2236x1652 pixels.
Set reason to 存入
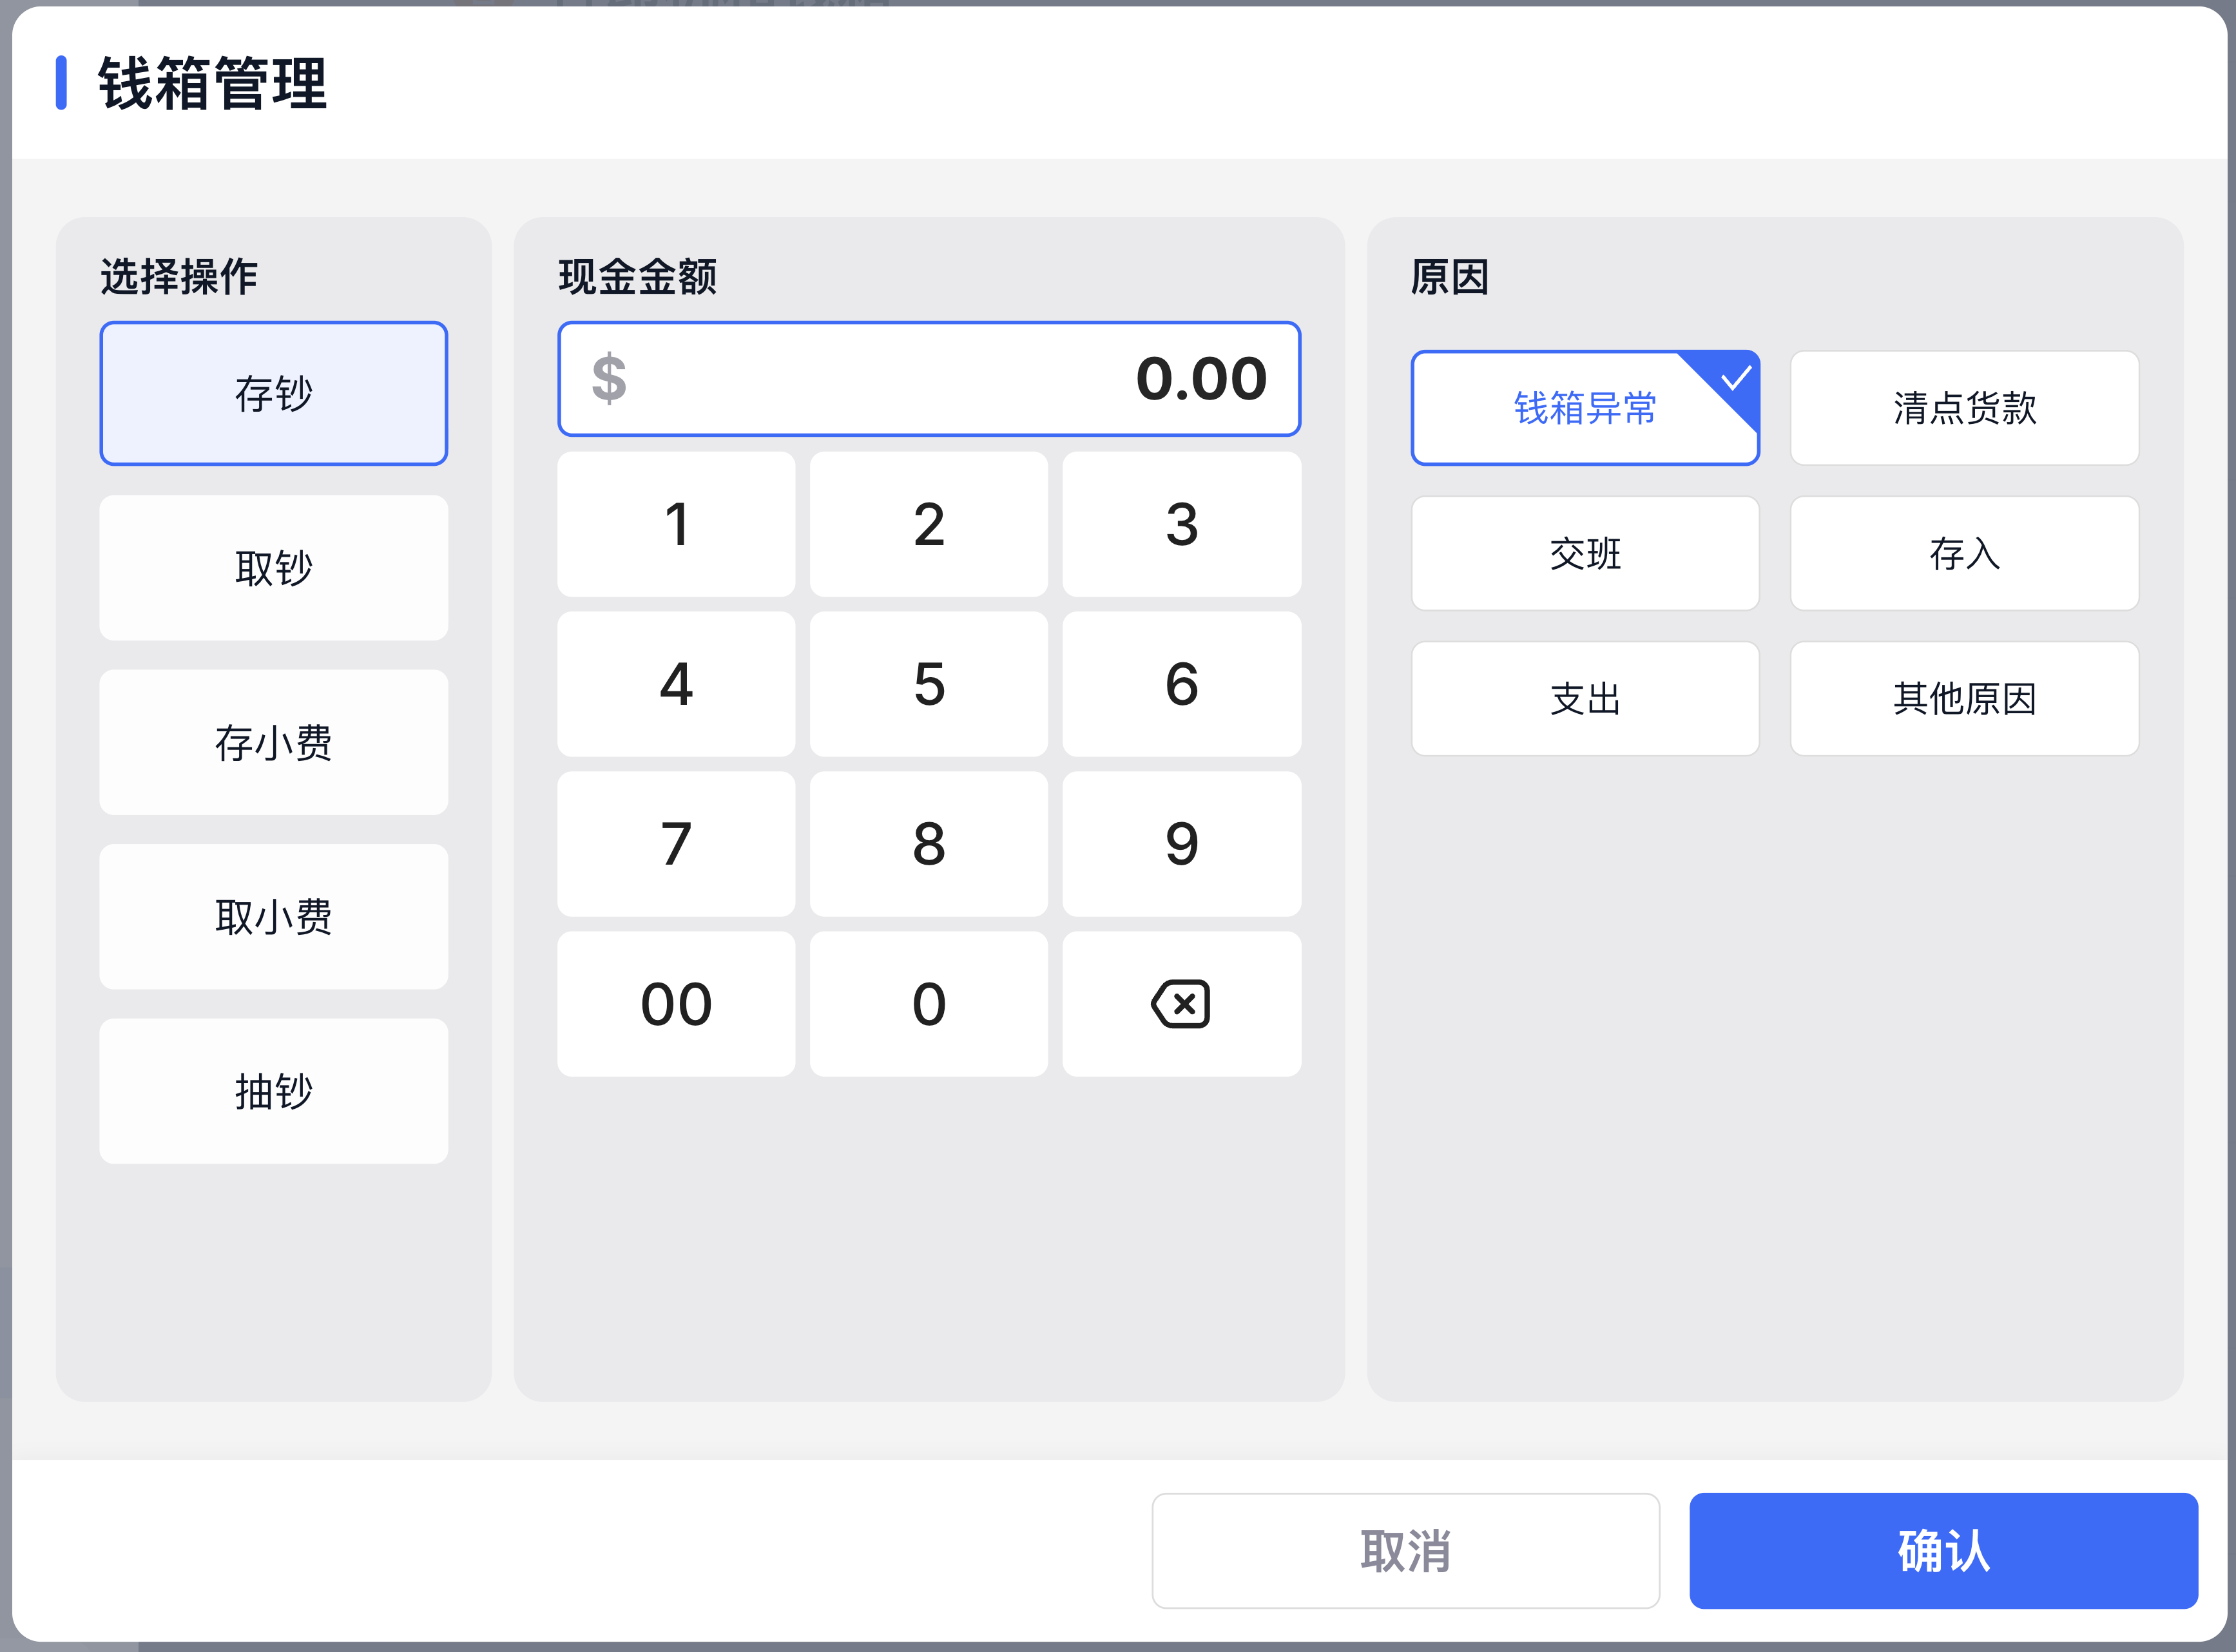point(1963,553)
